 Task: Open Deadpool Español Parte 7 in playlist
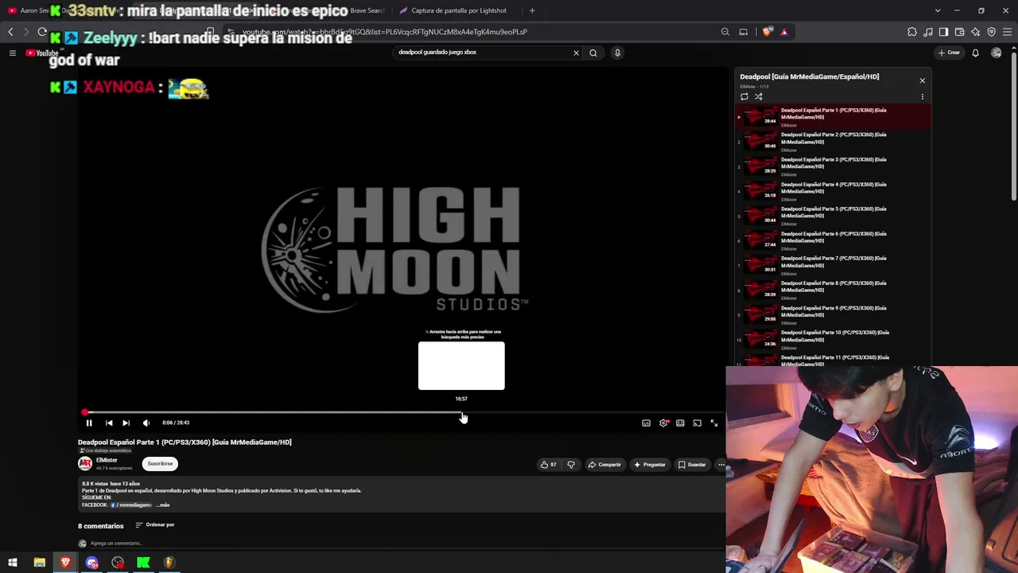tap(833, 265)
